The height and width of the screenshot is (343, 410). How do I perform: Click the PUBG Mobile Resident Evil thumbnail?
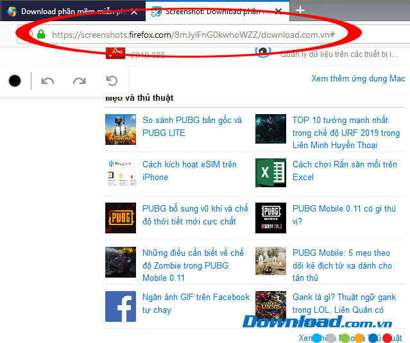tap(271, 218)
